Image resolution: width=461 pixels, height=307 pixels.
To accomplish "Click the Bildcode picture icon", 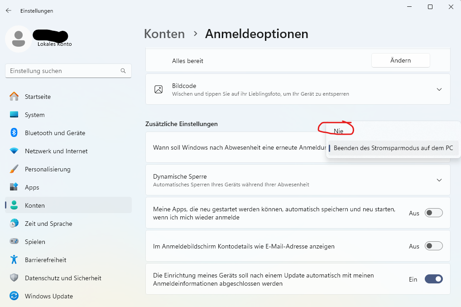I will [x=158, y=89].
